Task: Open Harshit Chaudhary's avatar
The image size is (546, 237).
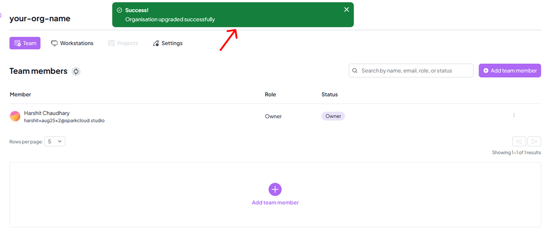Action: click(15, 116)
